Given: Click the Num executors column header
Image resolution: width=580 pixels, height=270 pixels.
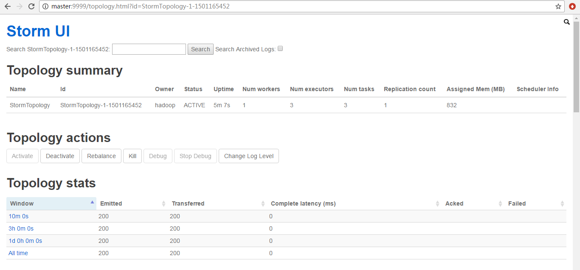Looking at the screenshot, I should pos(312,89).
